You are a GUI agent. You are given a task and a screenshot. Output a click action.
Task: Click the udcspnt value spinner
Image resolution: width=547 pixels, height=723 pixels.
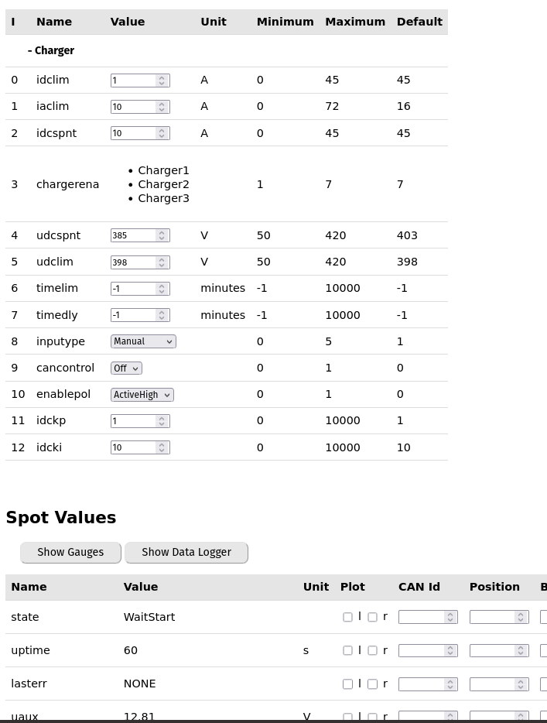pyautogui.click(x=162, y=235)
